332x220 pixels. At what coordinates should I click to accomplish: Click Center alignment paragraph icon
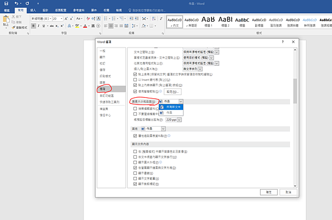(111, 26)
